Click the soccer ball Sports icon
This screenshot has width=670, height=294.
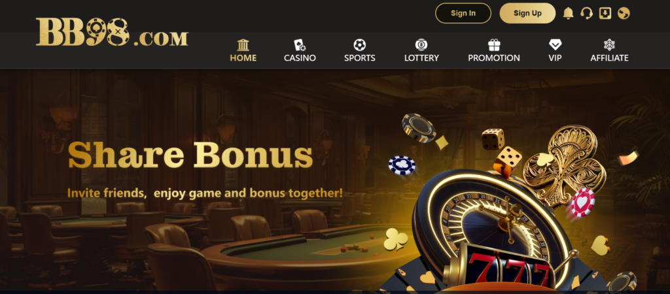click(x=360, y=45)
